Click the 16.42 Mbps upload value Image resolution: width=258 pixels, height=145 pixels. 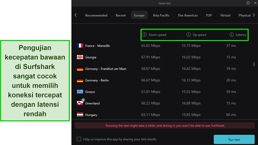(x=191, y=69)
